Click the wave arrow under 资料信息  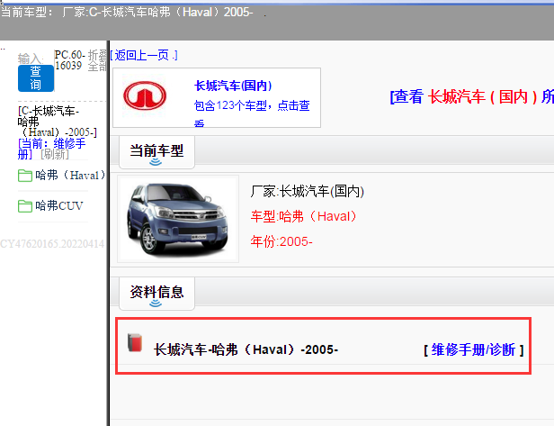[x=156, y=304]
